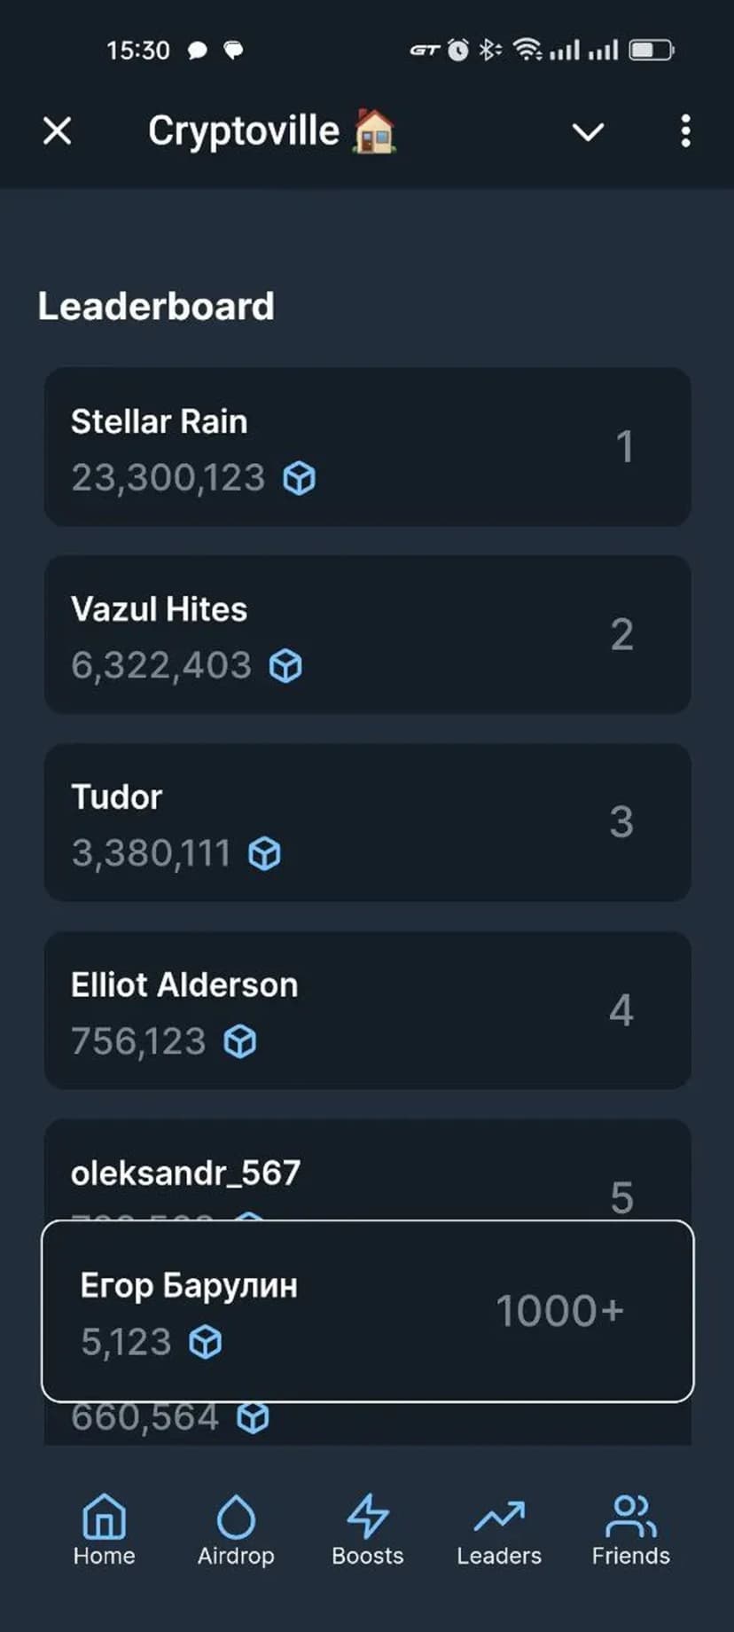The image size is (734, 1632).
Task: Tap the cube icon next to 756,123
Action: click(240, 1041)
